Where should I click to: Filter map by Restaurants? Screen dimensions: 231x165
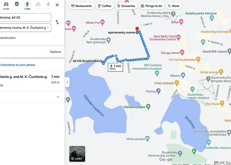click(x=82, y=6)
